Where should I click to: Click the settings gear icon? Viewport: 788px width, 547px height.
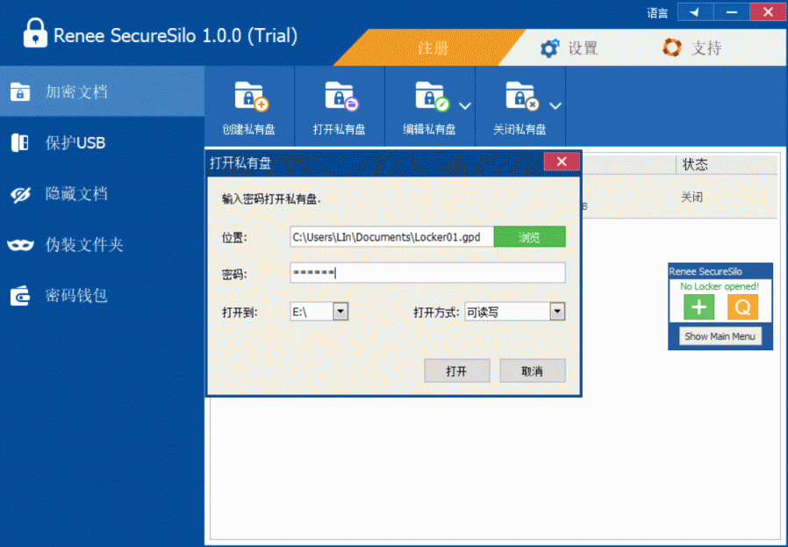tap(549, 48)
